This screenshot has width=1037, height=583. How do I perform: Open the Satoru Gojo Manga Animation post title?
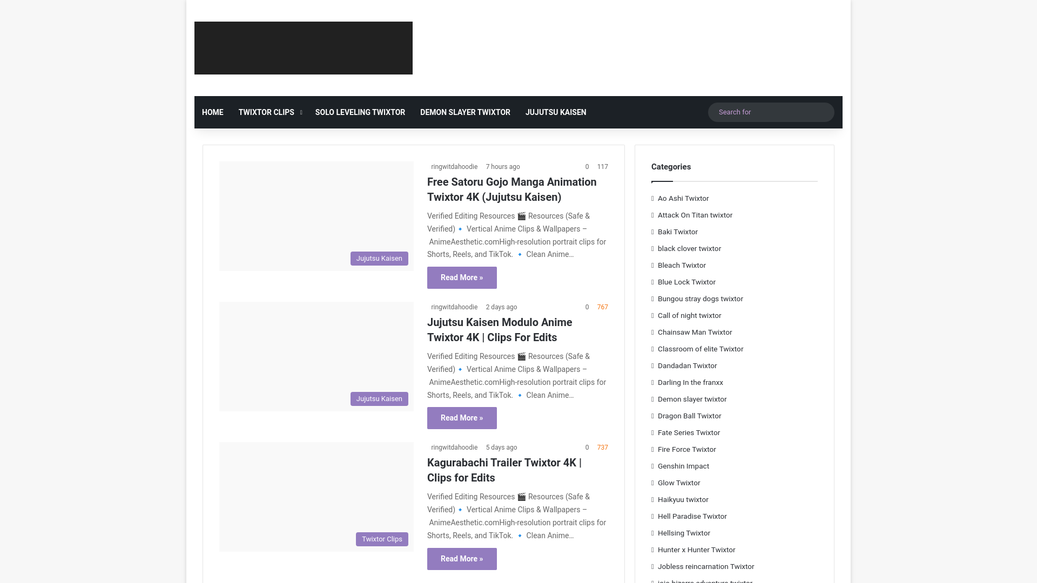tap(512, 189)
